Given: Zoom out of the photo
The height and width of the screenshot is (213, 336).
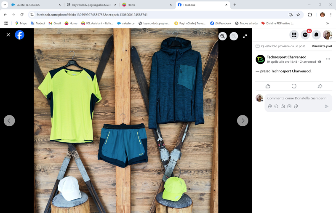Looking at the screenshot, I should click(234, 36).
